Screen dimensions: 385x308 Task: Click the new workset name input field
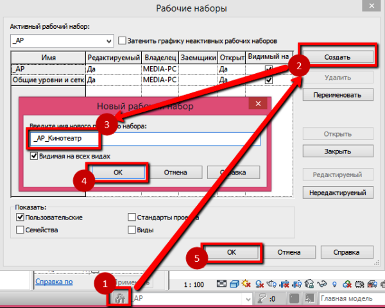click(x=145, y=139)
